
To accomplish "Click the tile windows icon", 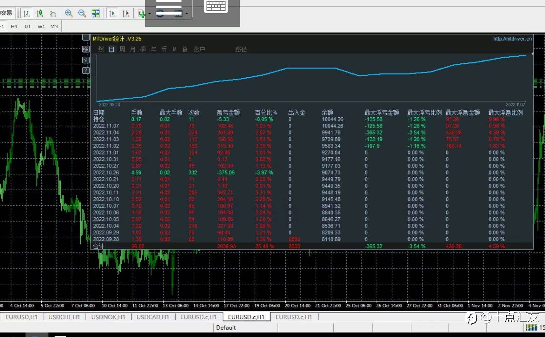I will click(96, 14).
